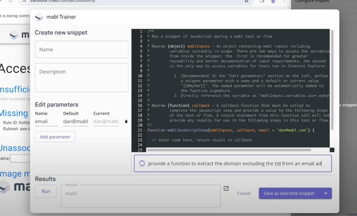
Task: Click the callback parameter on line 16
Action: [201, 106]
